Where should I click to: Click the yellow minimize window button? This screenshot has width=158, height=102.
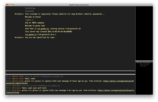pos(10,5)
